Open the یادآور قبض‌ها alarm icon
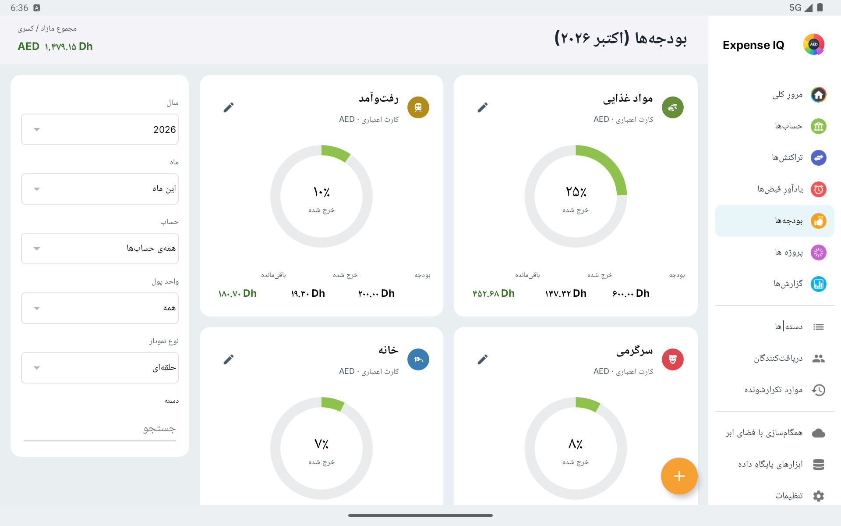Image resolution: width=841 pixels, height=526 pixels. click(818, 189)
